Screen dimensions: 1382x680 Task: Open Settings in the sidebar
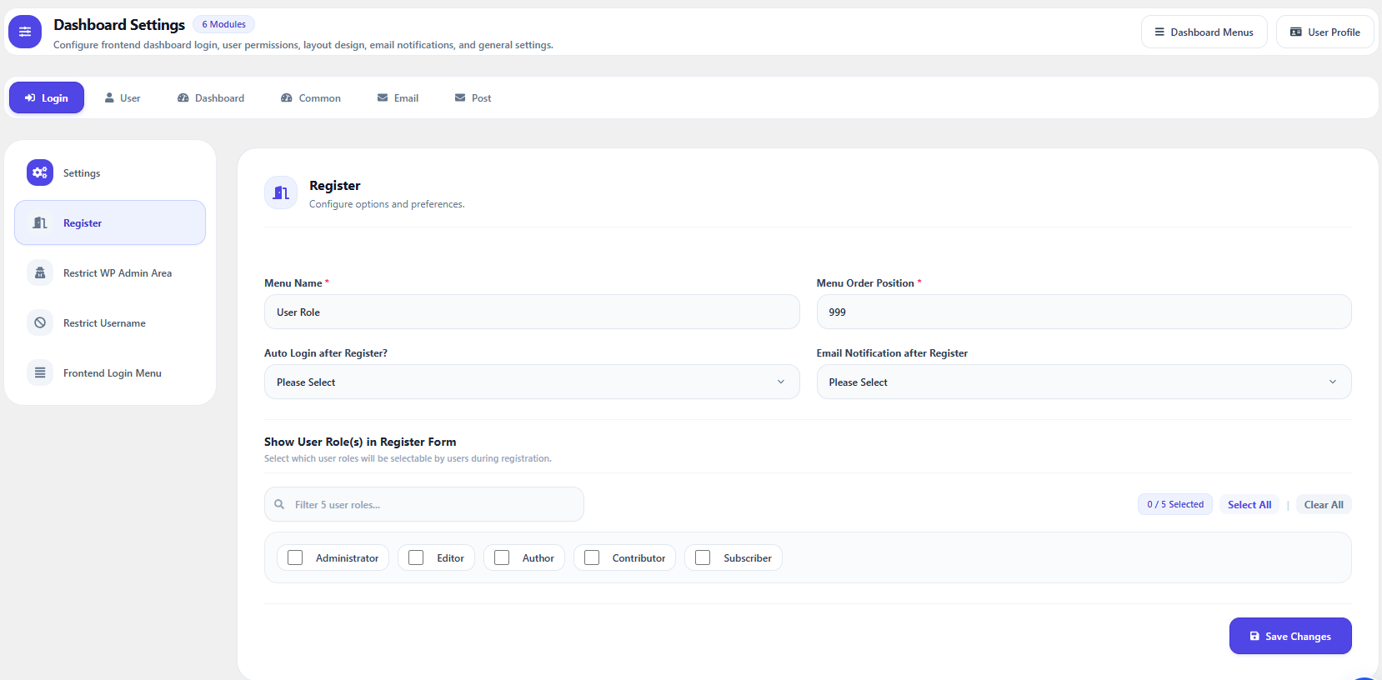pyautogui.click(x=110, y=172)
